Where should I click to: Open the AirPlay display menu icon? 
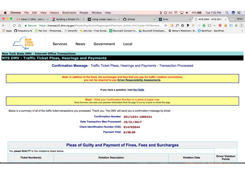click(x=182, y=13)
